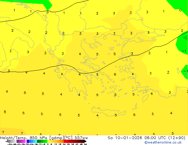Click the '6' temperature value over the Aegean Sea

coord(115,74)
